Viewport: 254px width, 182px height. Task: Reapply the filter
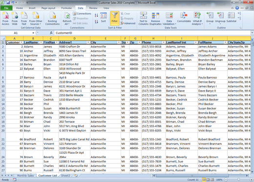[x=127, y=19]
